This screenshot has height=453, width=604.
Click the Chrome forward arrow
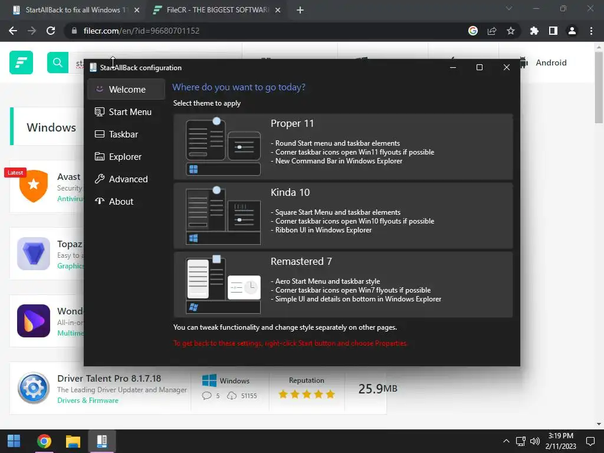click(32, 31)
